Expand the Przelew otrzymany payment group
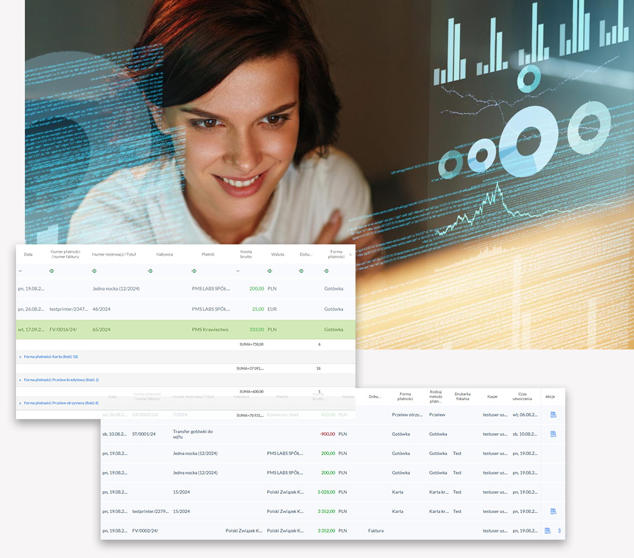Viewport: 634px width, 558px height. pos(58,403)
